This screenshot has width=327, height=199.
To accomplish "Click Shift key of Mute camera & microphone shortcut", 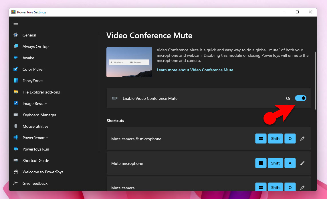I will (x=275, y=139).
